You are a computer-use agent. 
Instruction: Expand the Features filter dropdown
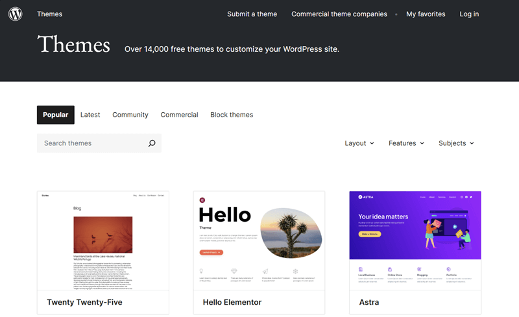coord(407,143)
